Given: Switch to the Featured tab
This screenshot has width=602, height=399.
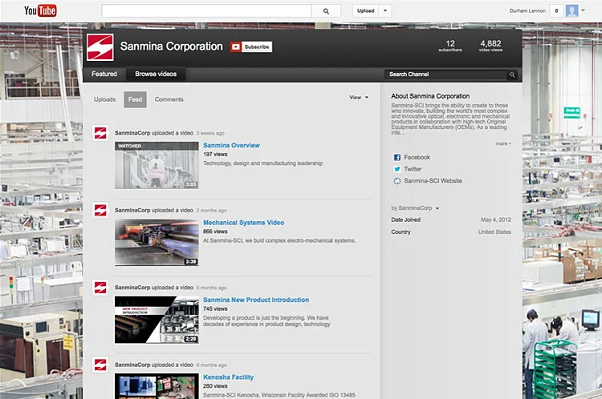Looking at the screenshot, I should (x=104, y=74).
